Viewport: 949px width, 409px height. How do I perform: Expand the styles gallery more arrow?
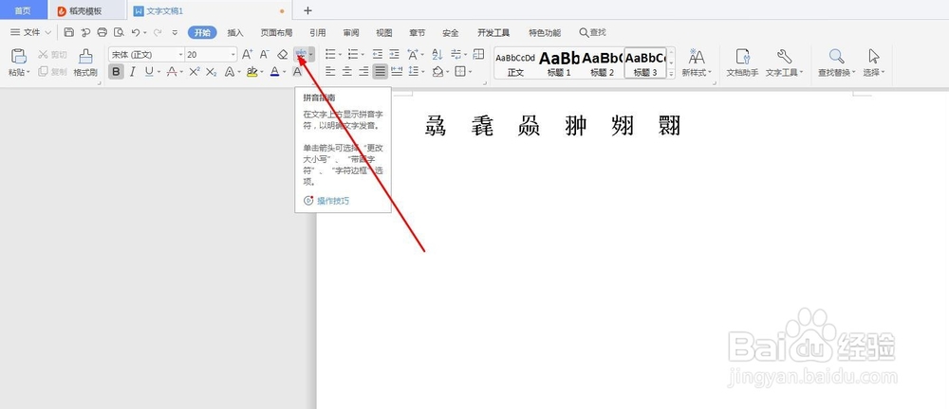point(671,74)
